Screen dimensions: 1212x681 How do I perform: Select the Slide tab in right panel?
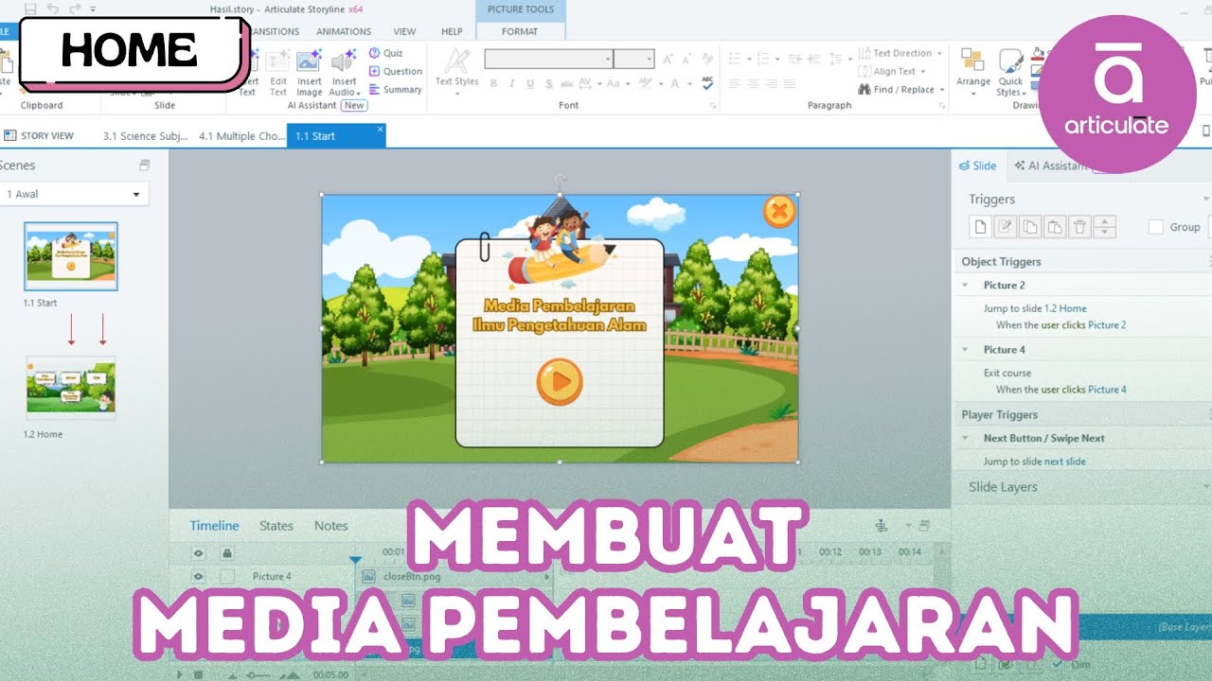click(979, 166)
